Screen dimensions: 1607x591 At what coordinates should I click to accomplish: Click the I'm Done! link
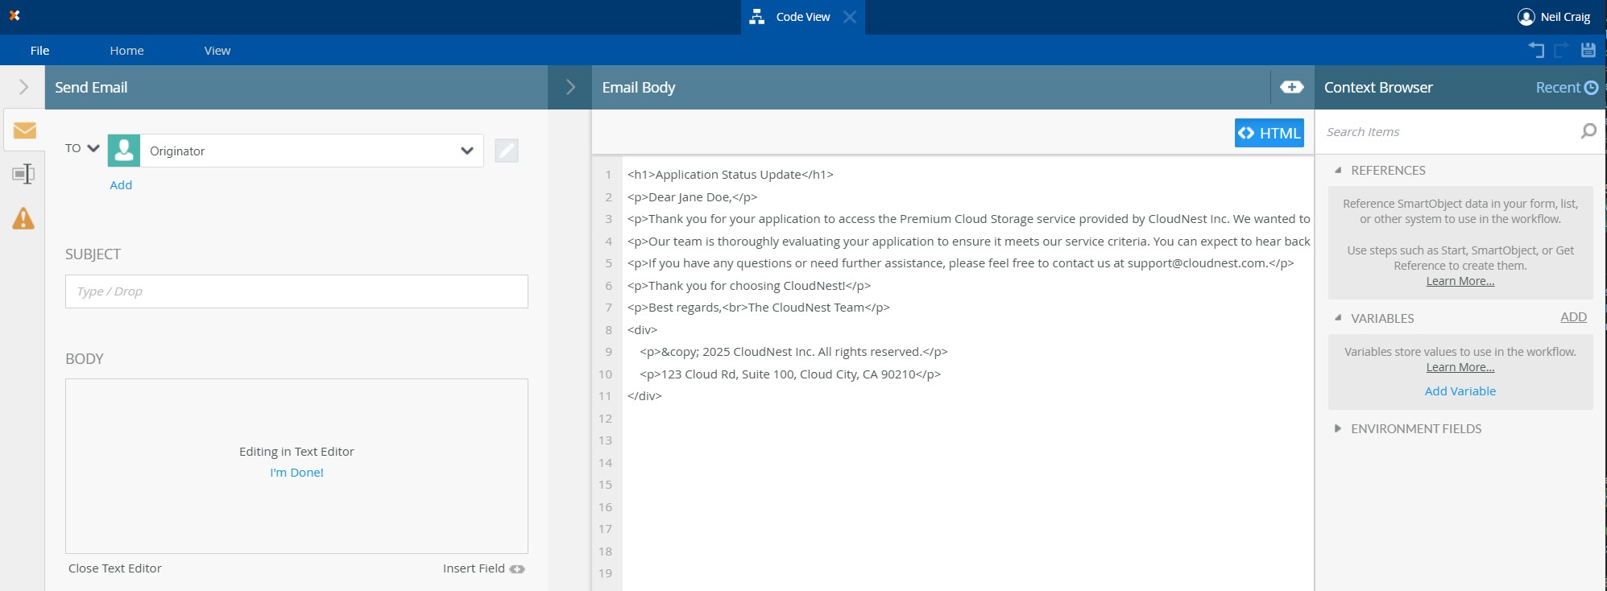tap(296, 473)
